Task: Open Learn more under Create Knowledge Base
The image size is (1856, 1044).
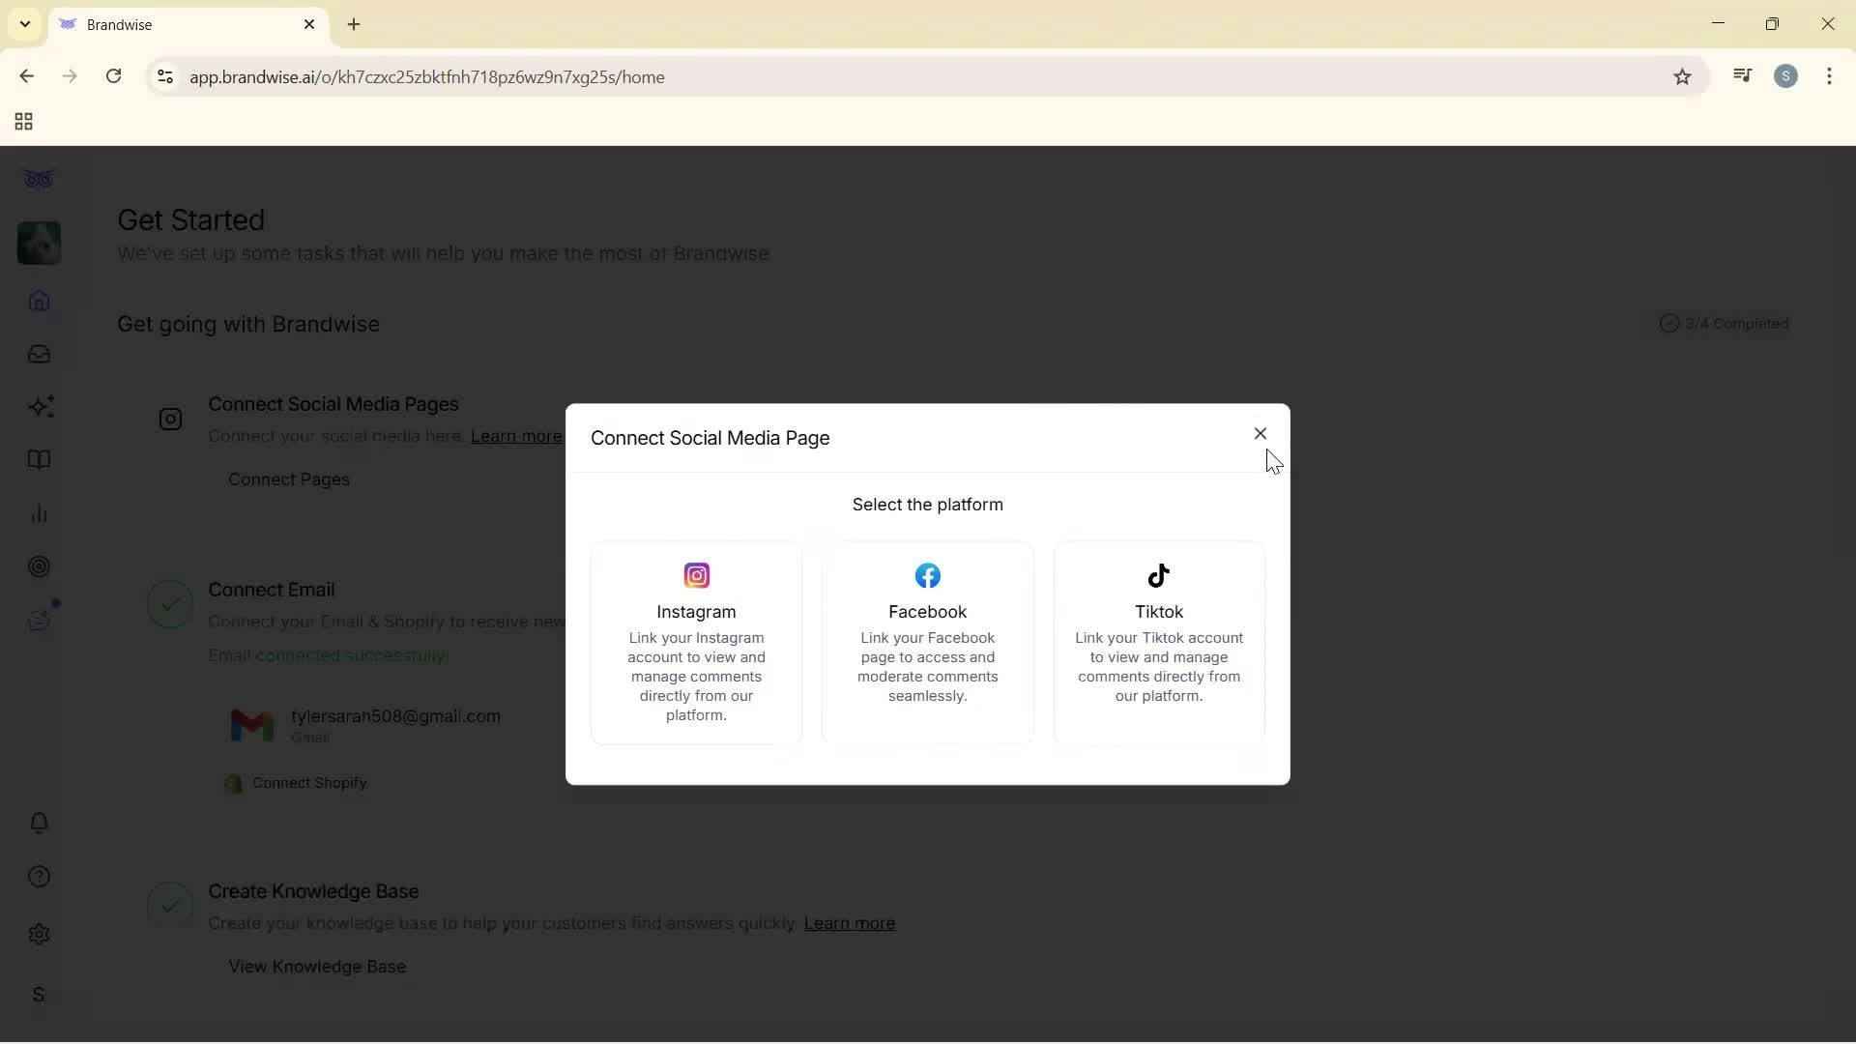Action: click(850, 923)
